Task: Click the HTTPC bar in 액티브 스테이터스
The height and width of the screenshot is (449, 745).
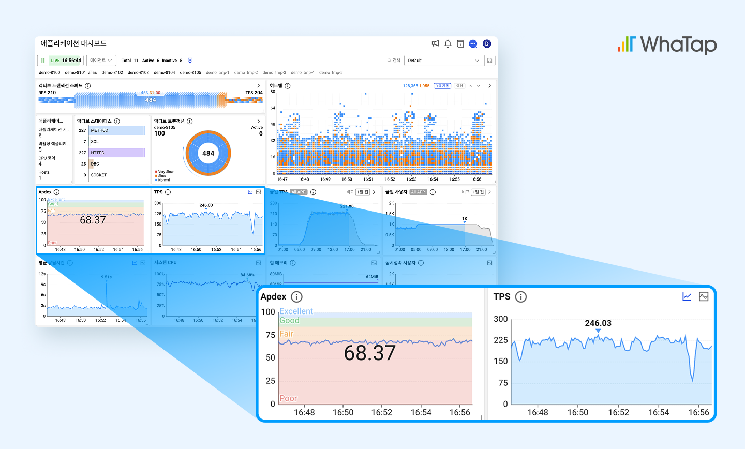Action: pyautogui.click(x=116, y=153)
